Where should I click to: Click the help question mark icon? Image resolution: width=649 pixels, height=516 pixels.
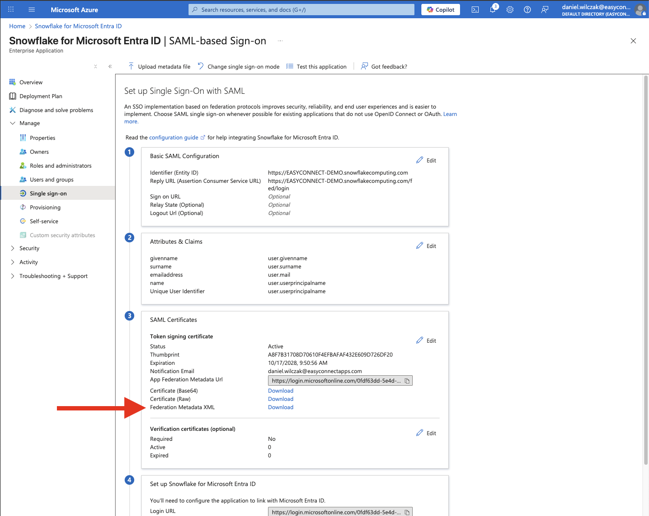[527, 10]
